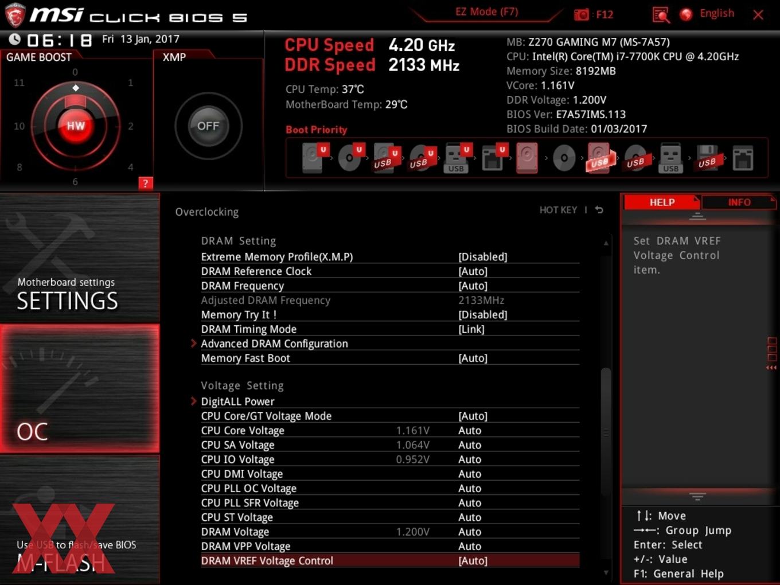Open the search magnifier icon in top bar
780x585 pixels.
click(x=661, y=14)
